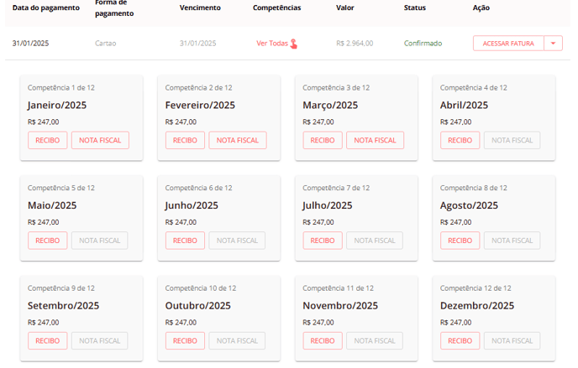Click Recibo on the Abril/2025 card
Viewport: 578px width, 368px height.
pos(460,140)
